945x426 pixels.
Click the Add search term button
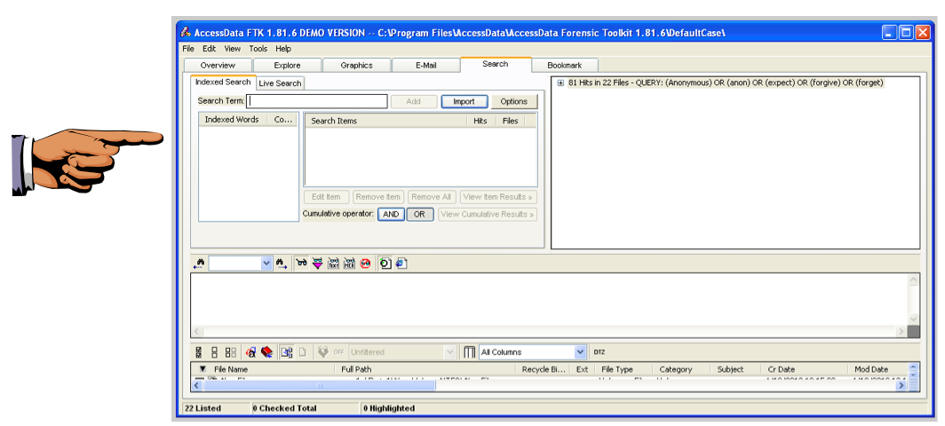(414, 102)
